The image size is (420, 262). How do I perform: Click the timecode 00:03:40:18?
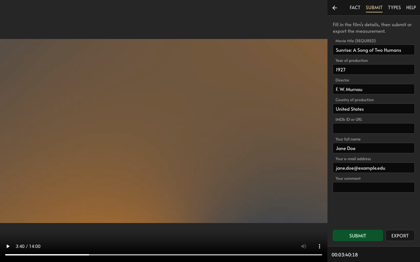(x=345, y=254)
